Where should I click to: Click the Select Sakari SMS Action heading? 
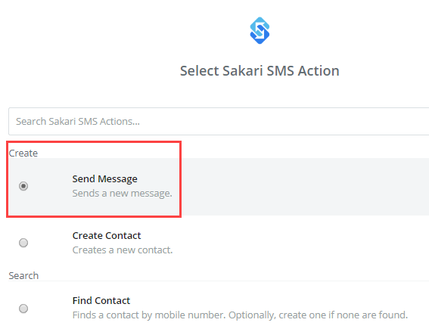(x=260, y=71)
